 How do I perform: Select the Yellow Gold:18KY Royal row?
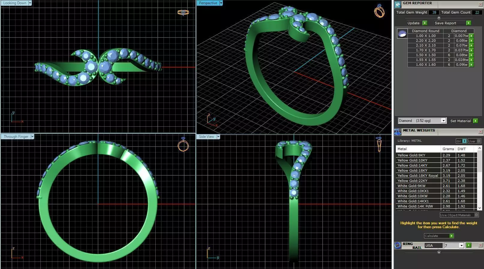[x=436, y=176]
